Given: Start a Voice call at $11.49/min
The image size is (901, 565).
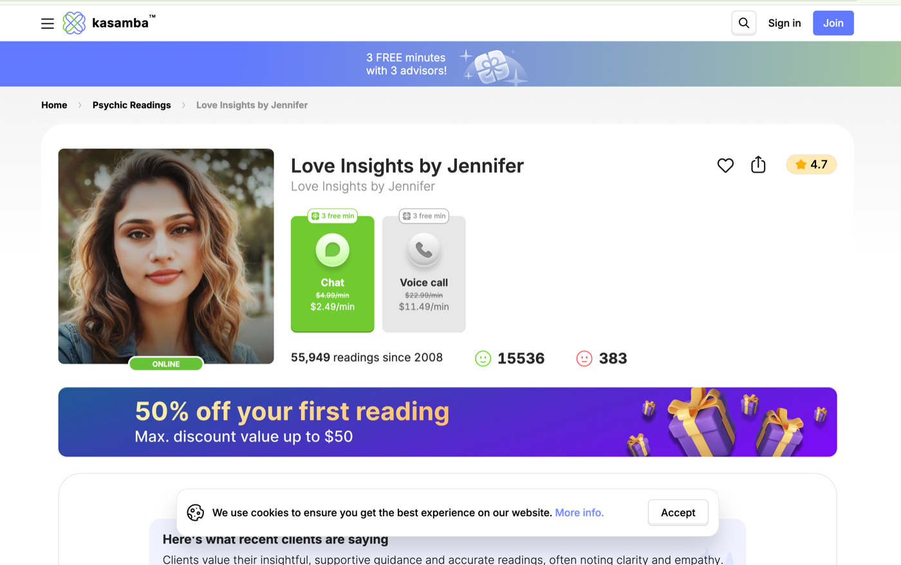Looking at the screenshot, I should coord(423,274).
